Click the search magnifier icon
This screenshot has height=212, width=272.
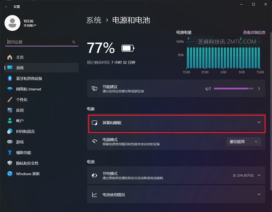pos(74,42)
